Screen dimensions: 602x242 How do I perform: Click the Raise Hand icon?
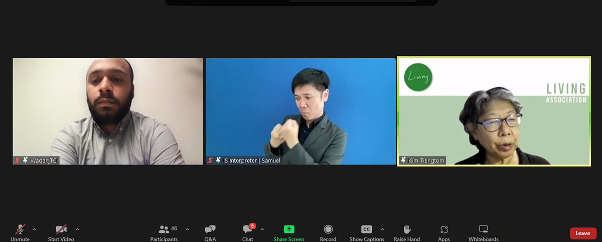coord(407,229)
